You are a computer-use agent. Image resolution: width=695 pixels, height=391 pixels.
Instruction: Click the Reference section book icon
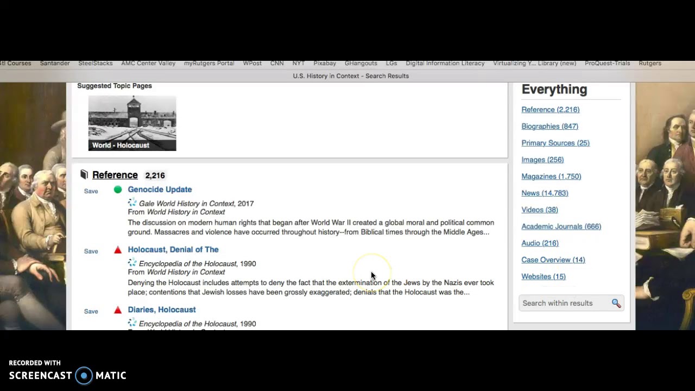(84, 174)
